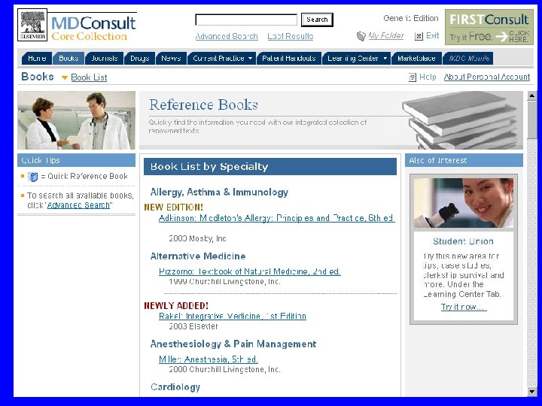Open the Last Results link

(291, 36)
